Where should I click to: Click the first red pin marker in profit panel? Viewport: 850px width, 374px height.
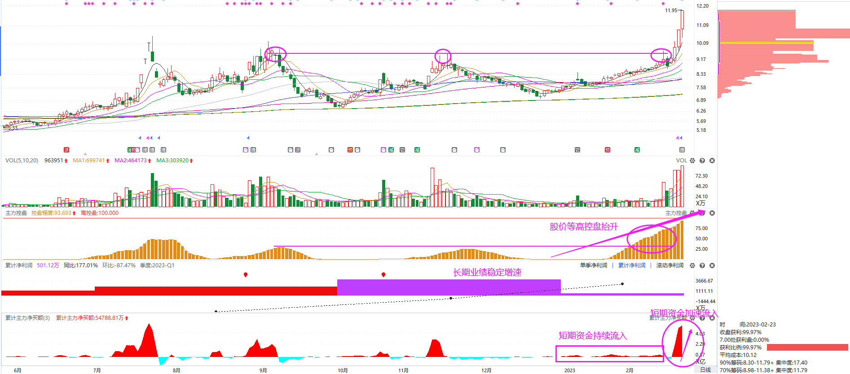[x=246, y=274]
